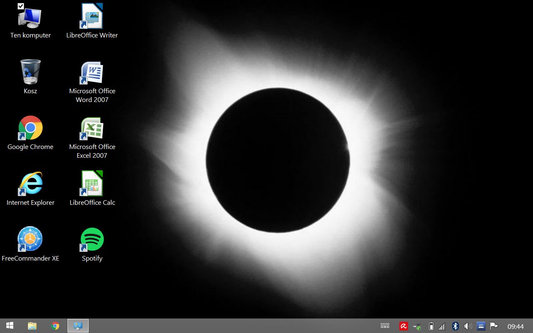Viewport: 533px width, 333px height.
Task: Select the Internet Explorer desktop shortcut
Action: pos(30,189)
